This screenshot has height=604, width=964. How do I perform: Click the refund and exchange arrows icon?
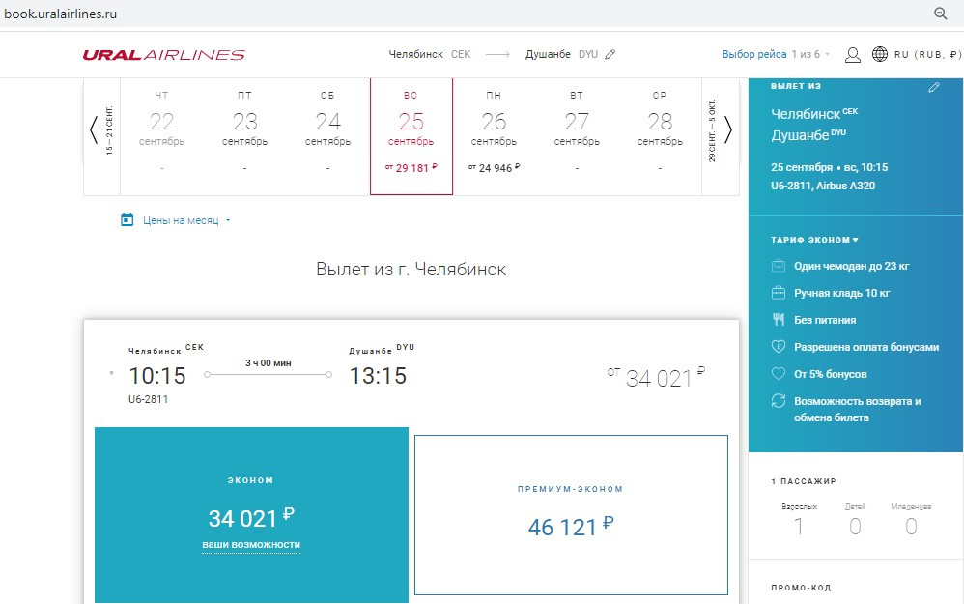[x=779, y=400]
